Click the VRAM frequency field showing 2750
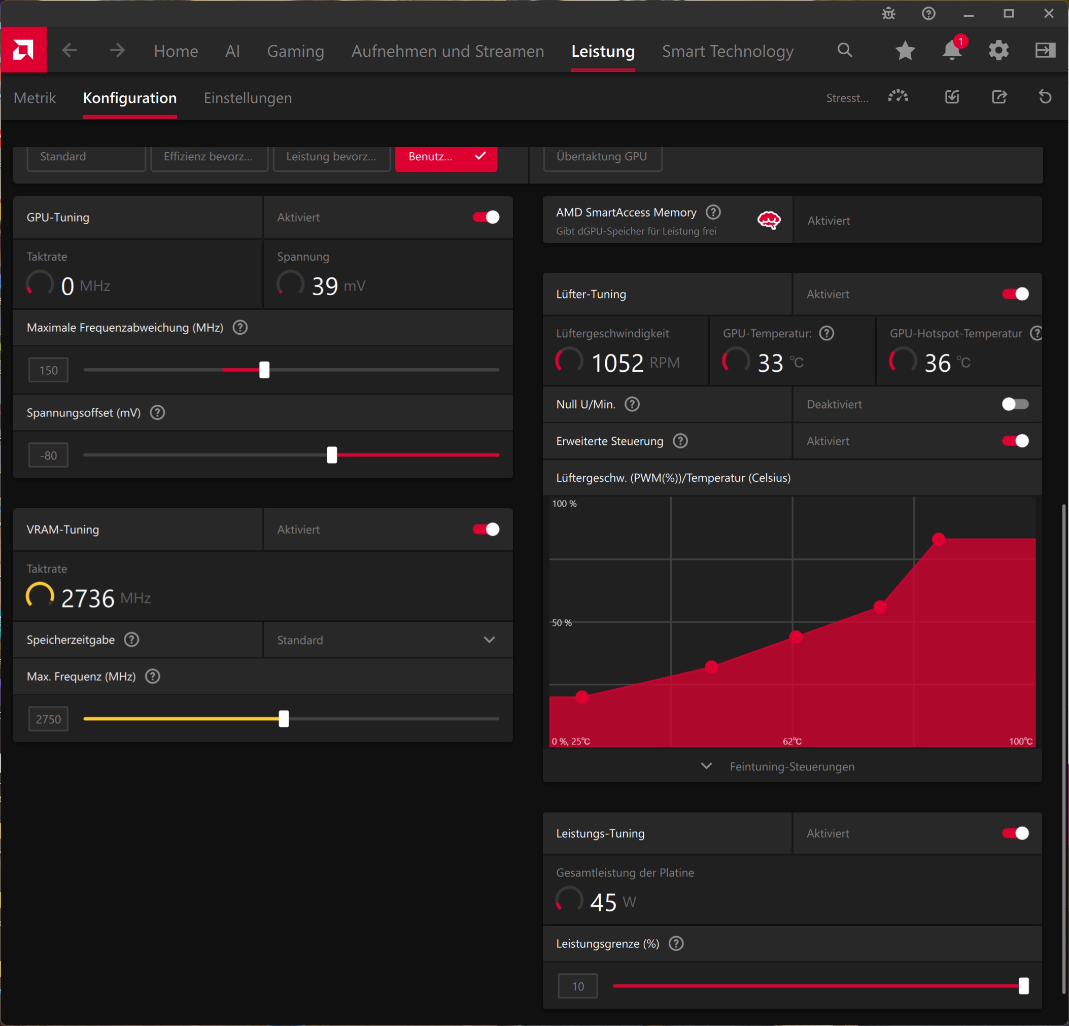This screenshot has height=1026, width=1069. pyautogui.click(x=49, y=719)
